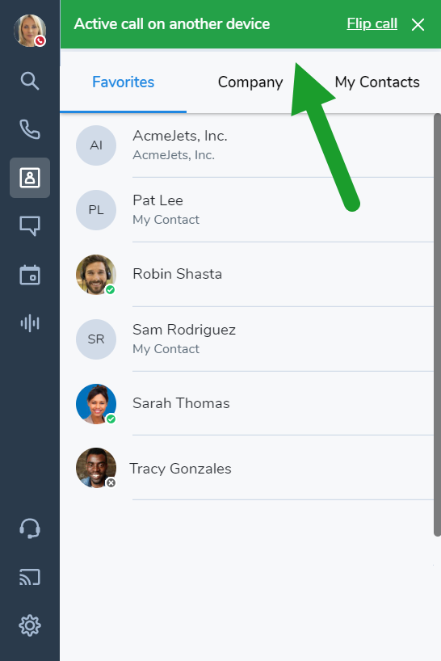Click the user profile avatar
This screenshot has height=661, width=441.
tap(30, 31)
